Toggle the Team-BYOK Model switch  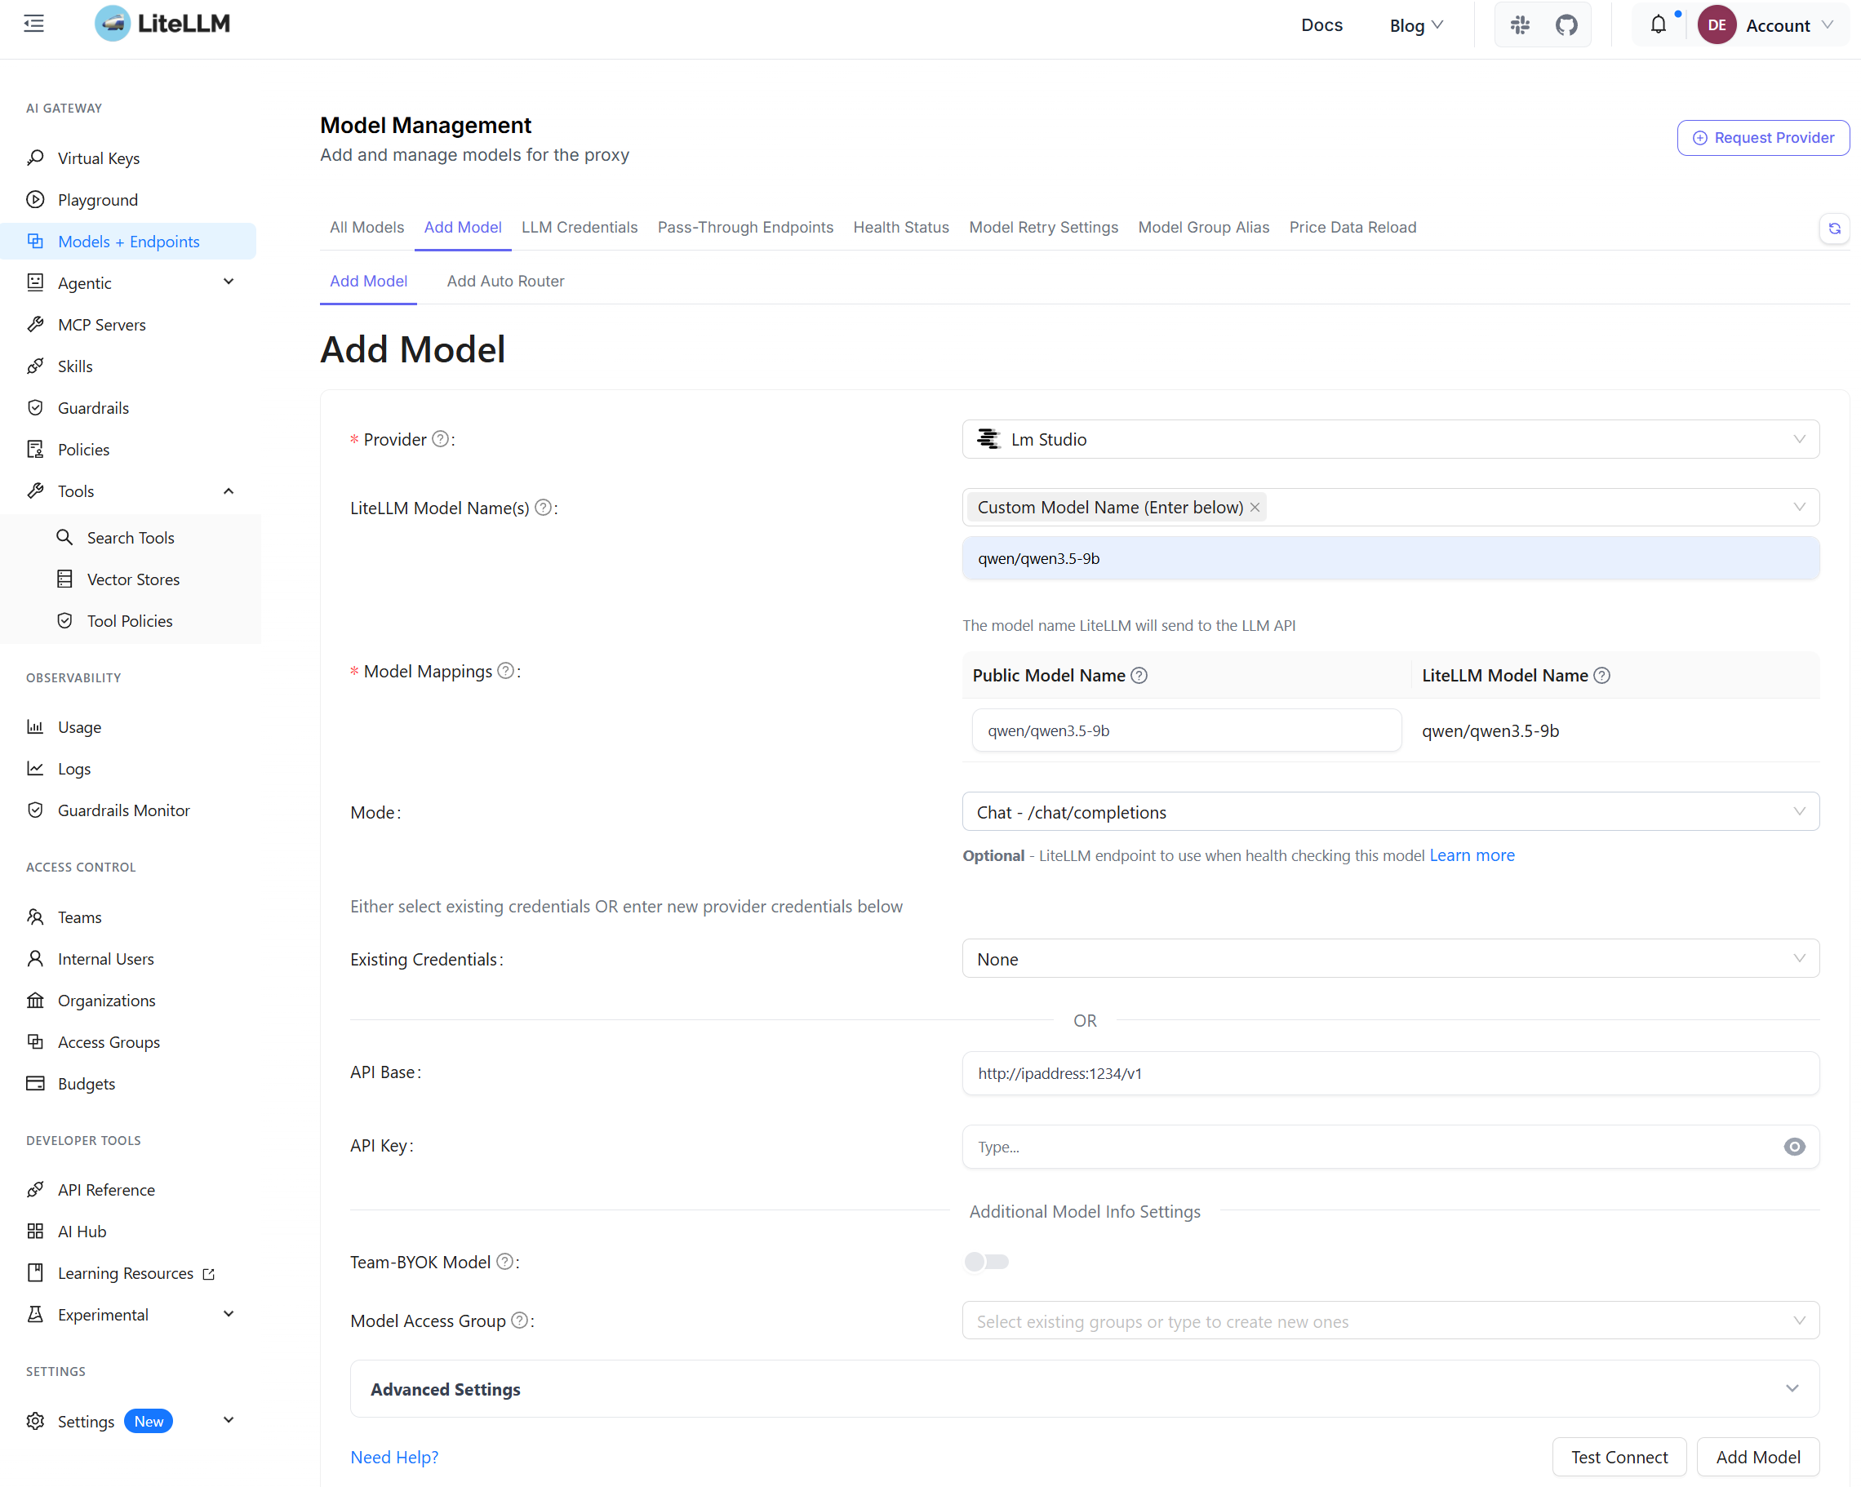[987, 1262]
